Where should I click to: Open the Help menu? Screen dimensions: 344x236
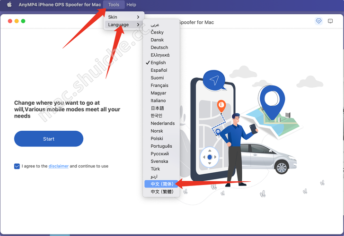(x=131, y=5)
